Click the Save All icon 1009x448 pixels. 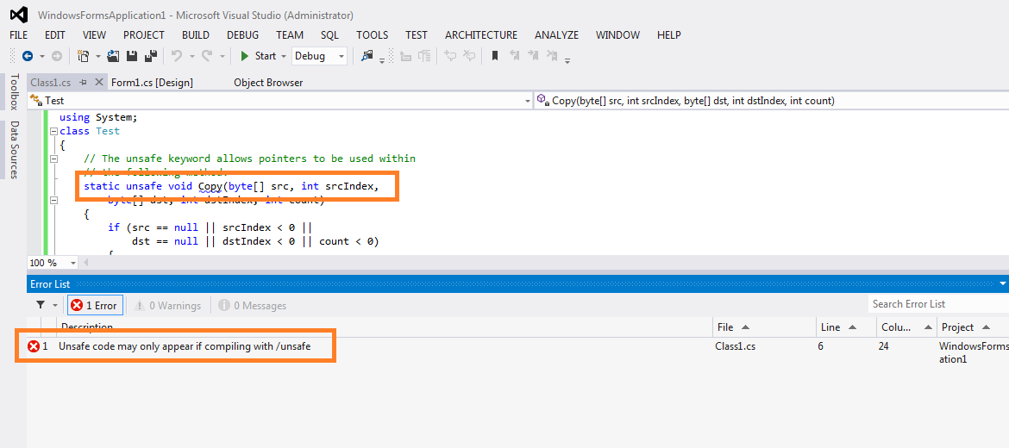150,56
